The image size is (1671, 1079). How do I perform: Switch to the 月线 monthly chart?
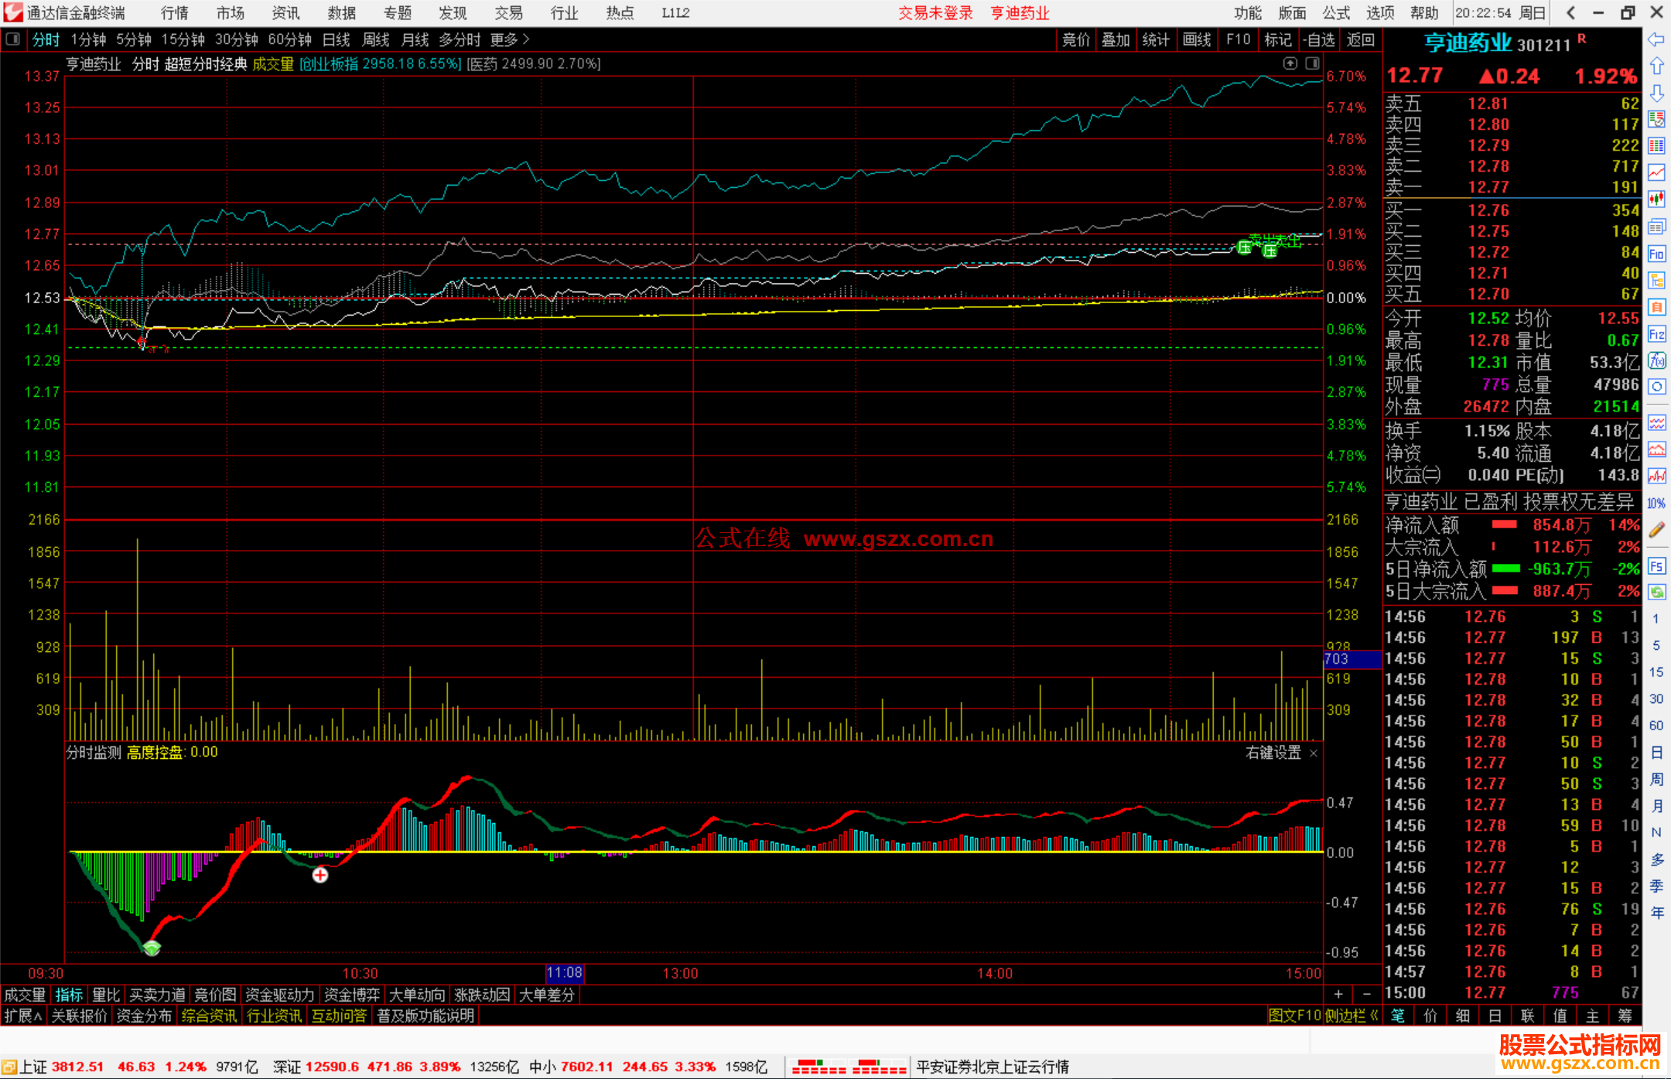click(415, 39)
